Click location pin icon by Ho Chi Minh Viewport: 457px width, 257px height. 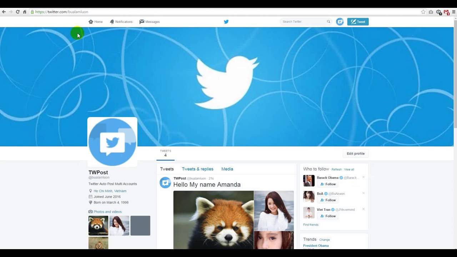click(x=90, y=191)
